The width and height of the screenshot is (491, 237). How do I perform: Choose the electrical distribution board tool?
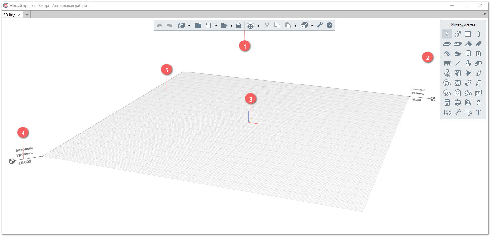pyautogui.click(x=447, y=103)
